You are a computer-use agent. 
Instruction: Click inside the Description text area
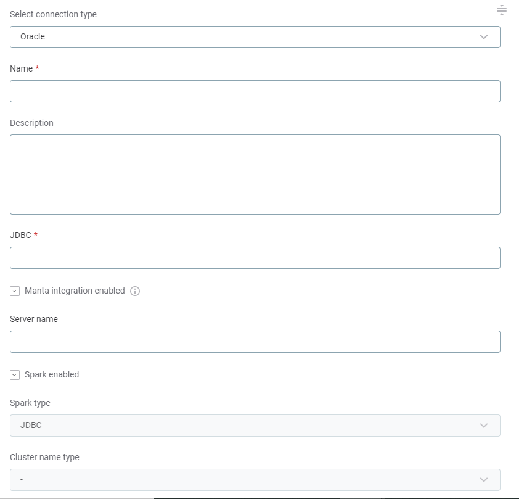coord(255,175)
